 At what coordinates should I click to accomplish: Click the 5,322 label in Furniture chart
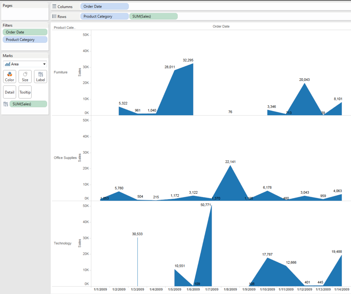click(123, 103)
